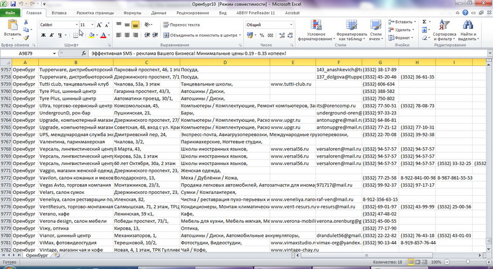Image resolution: width=493 pixels, height=269 pixels.
Task: Apply the red font color A
Action: [x=103, y=35]
